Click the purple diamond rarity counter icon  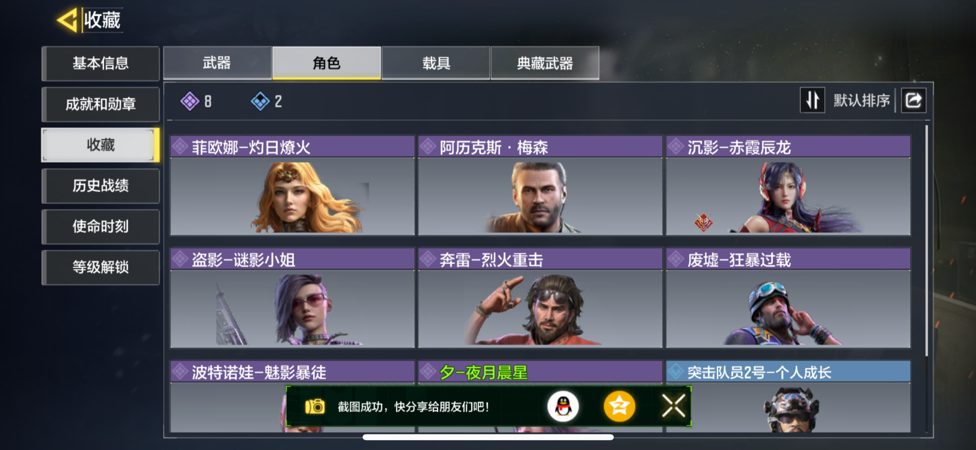[x=190, y=101]
